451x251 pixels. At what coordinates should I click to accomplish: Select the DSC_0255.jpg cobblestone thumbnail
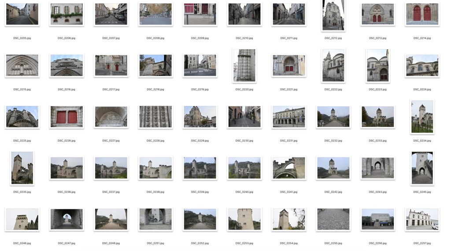[333, 219]
